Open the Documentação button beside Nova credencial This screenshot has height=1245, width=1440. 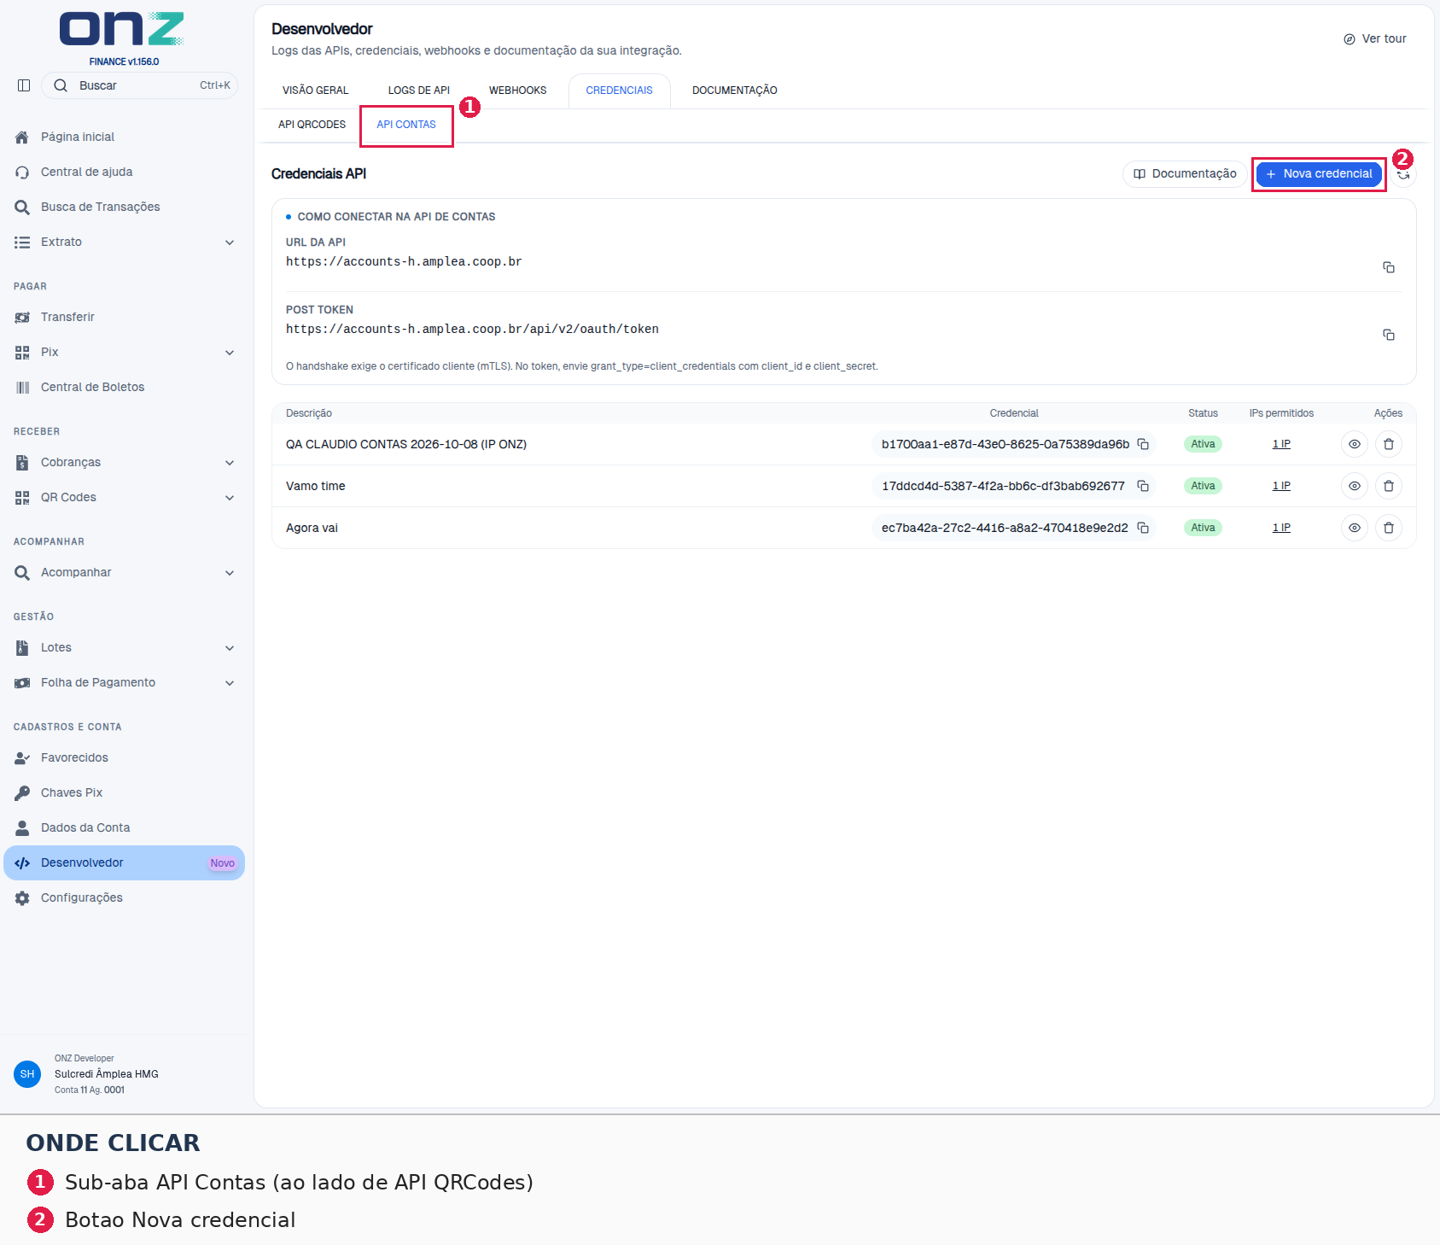(1185, 174)
